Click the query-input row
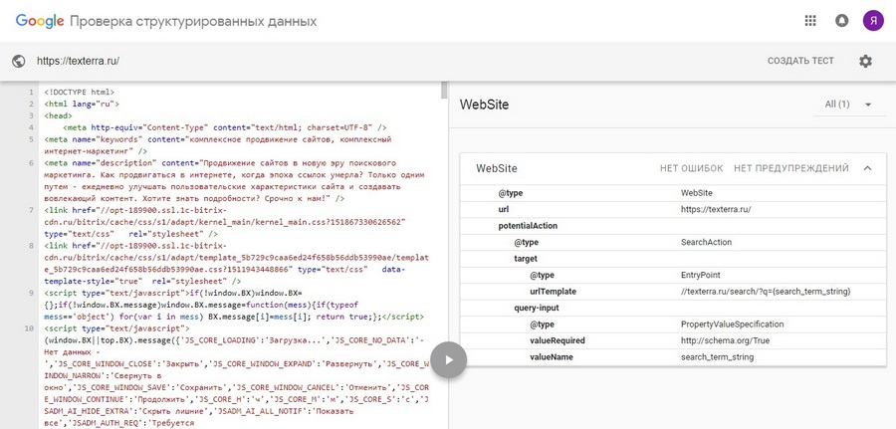This screenshot has width=896, height=429. click(x=673, y=308)
